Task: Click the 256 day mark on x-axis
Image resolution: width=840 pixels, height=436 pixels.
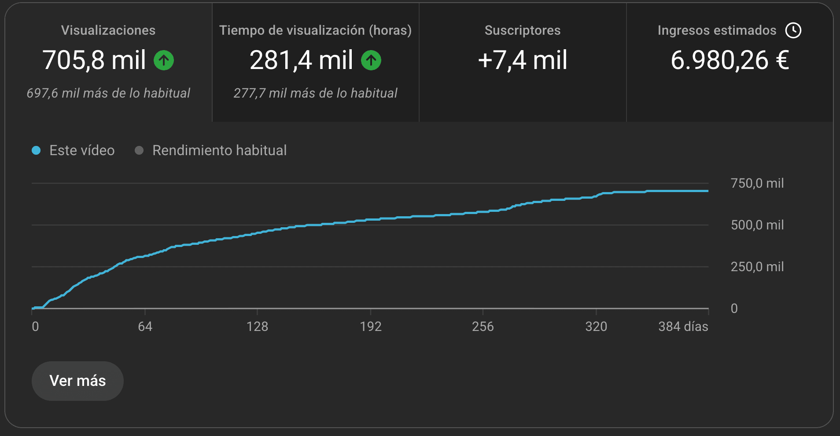Action: [483, 327]
